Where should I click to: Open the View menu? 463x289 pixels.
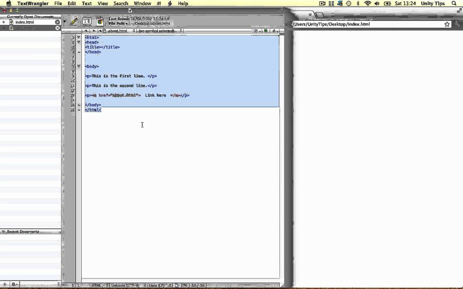[x=103, y=4]
